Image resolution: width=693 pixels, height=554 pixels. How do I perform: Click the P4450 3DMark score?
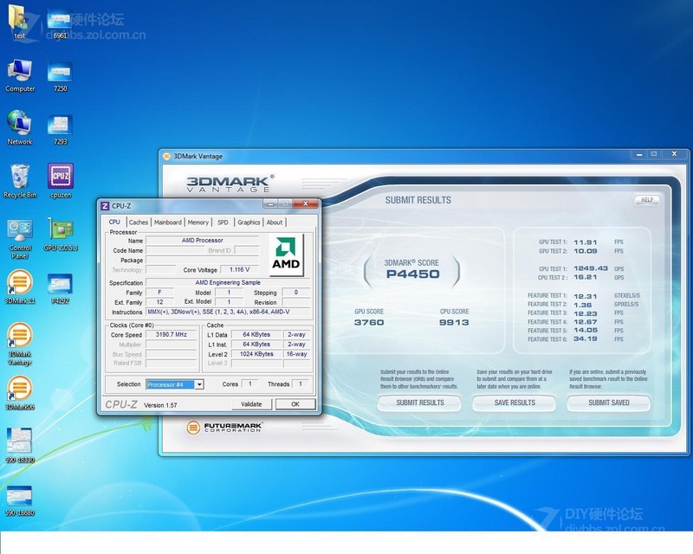(413, 274)
